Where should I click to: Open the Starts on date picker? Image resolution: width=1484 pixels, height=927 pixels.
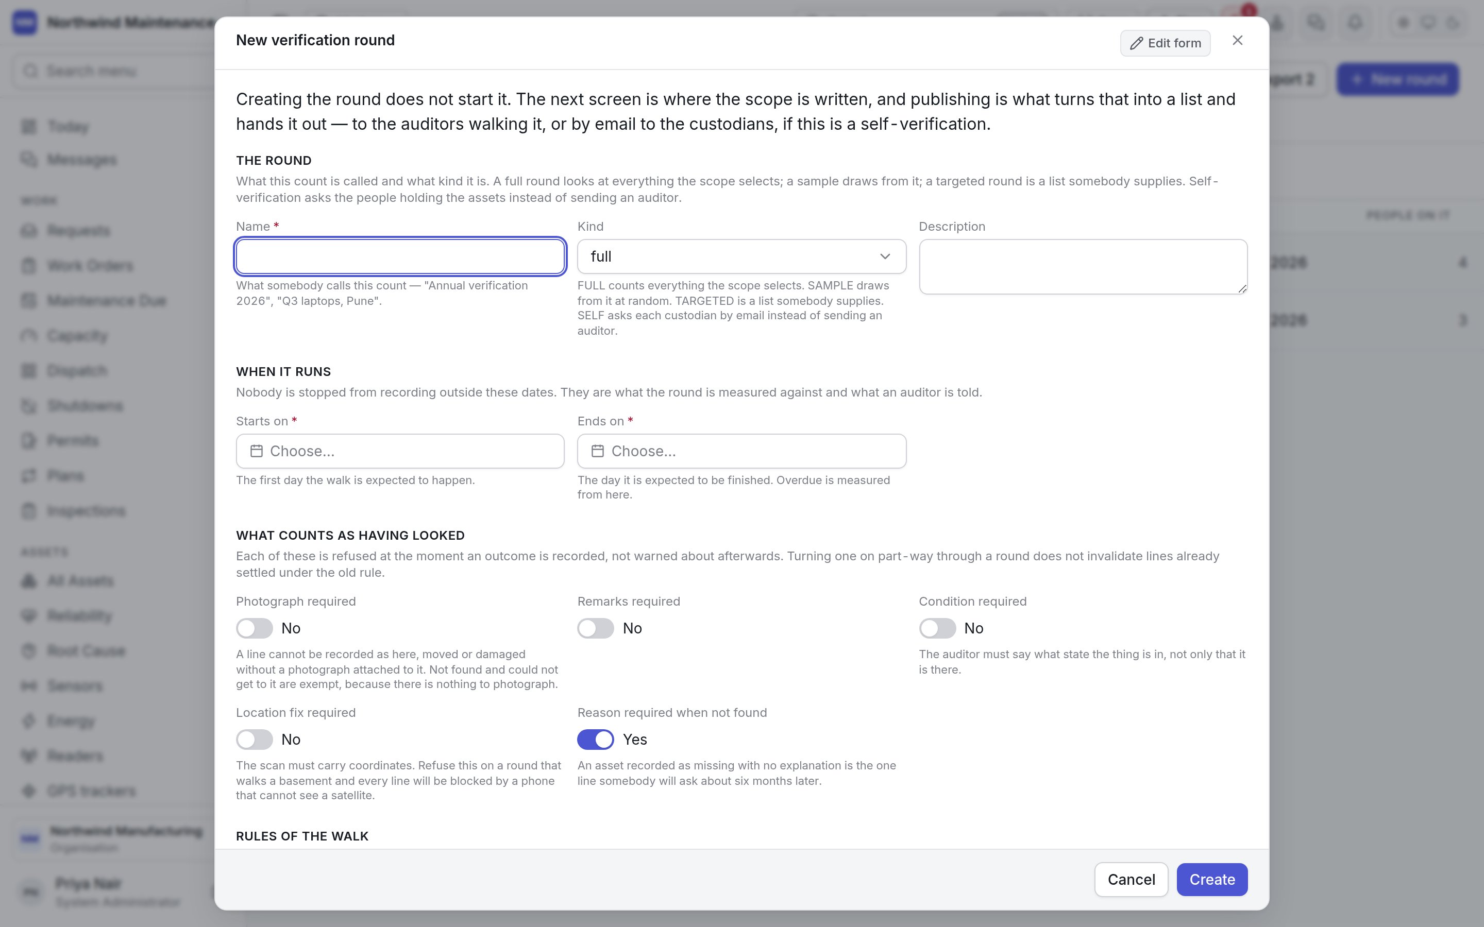pyautogui.click(x=400, y=451)
